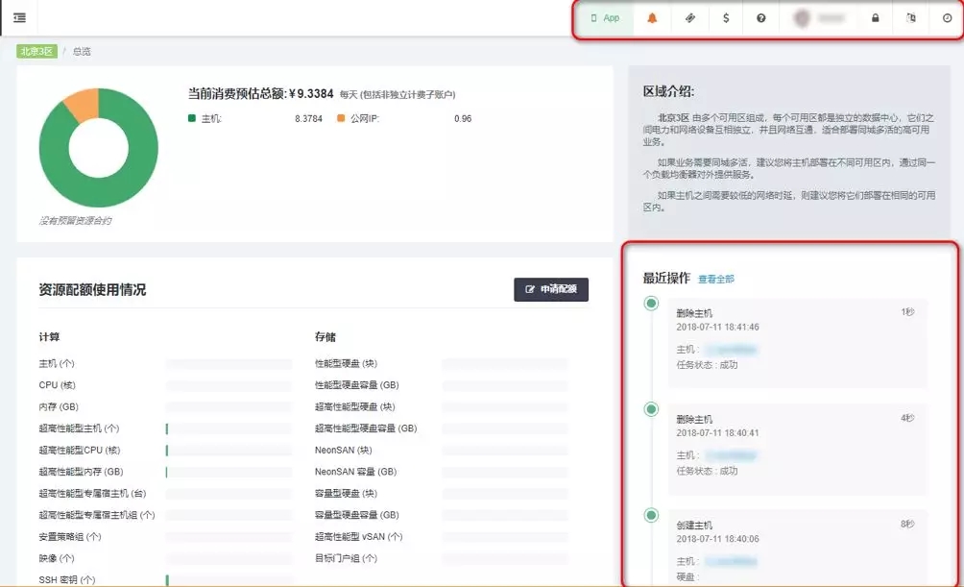Open billing via the dollar sign icon

pos(725,18)
